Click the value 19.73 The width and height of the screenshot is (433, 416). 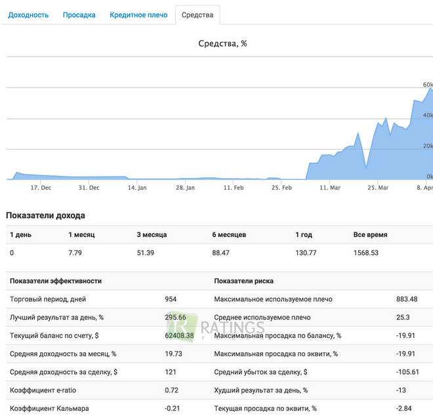[x=173, y=354]
